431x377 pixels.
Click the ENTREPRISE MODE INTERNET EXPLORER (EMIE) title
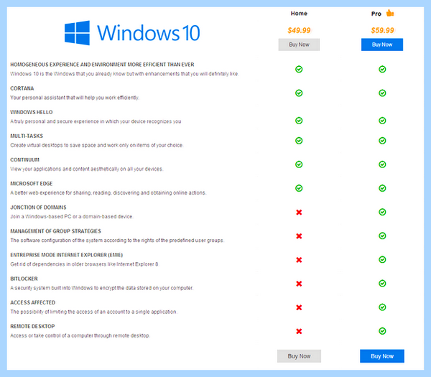tap(67, 255)
